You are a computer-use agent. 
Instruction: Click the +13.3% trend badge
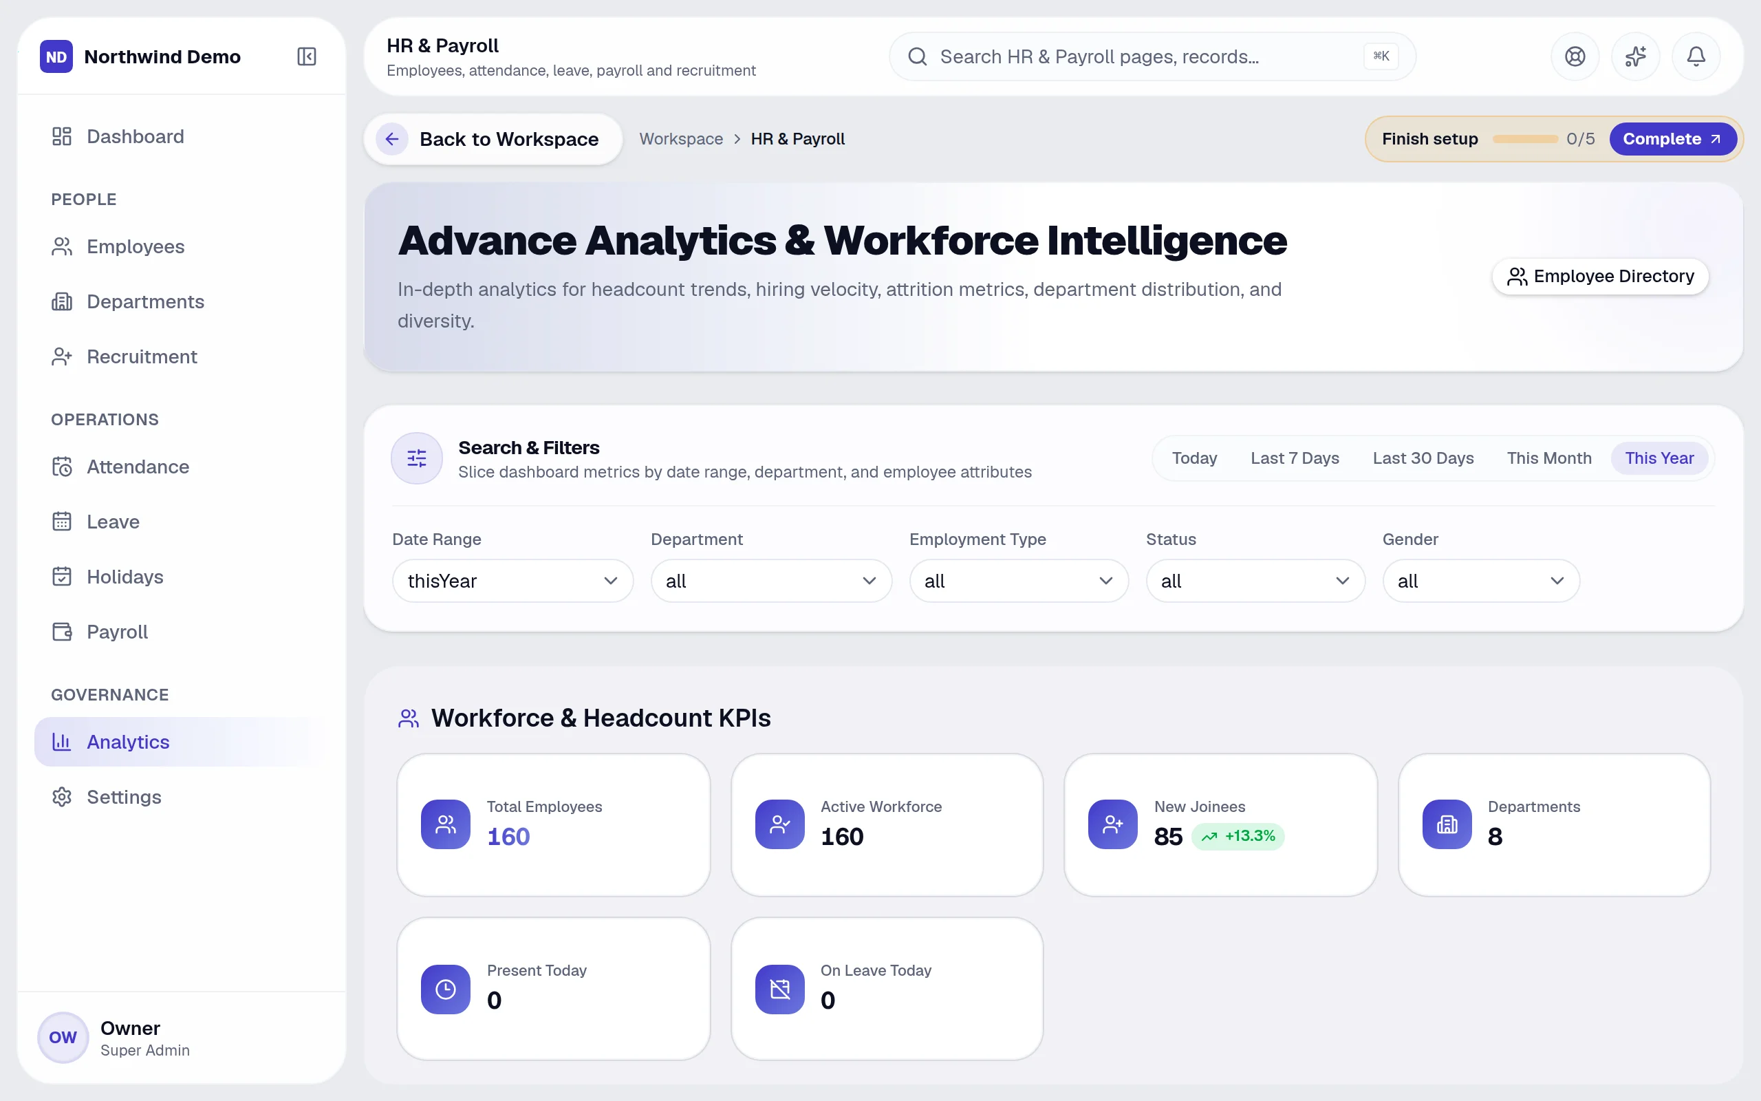1238,836
